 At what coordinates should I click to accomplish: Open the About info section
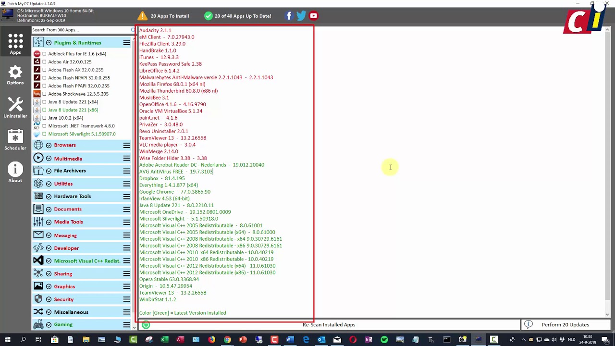pyautogui.click(x=15, y=173)
